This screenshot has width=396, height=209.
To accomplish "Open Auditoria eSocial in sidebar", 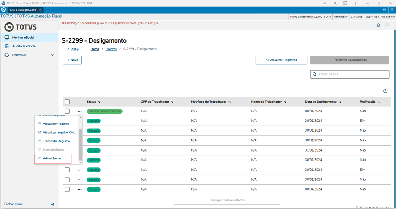I will point(30,46).
